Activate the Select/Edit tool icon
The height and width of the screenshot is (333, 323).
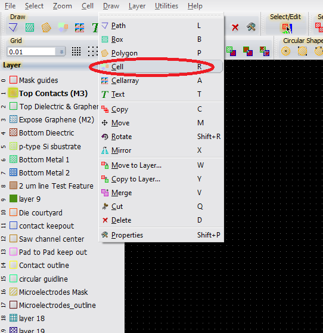click(287, 28)
